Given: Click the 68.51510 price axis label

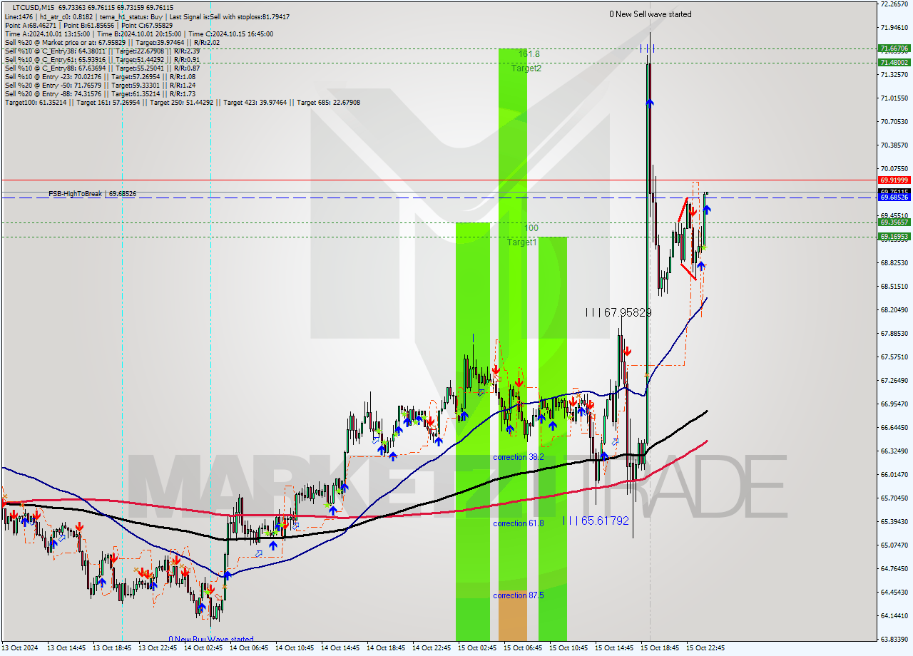Looking at the screenshot, I should click(x=894, y=286).
